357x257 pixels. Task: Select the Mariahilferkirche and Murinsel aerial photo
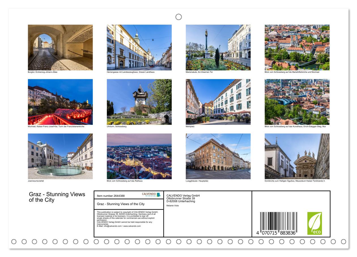click(x=297, y=48)
